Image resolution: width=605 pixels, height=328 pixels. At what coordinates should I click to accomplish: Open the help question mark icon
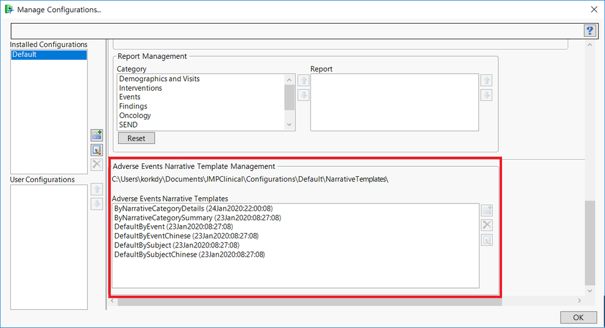(590, 31)
